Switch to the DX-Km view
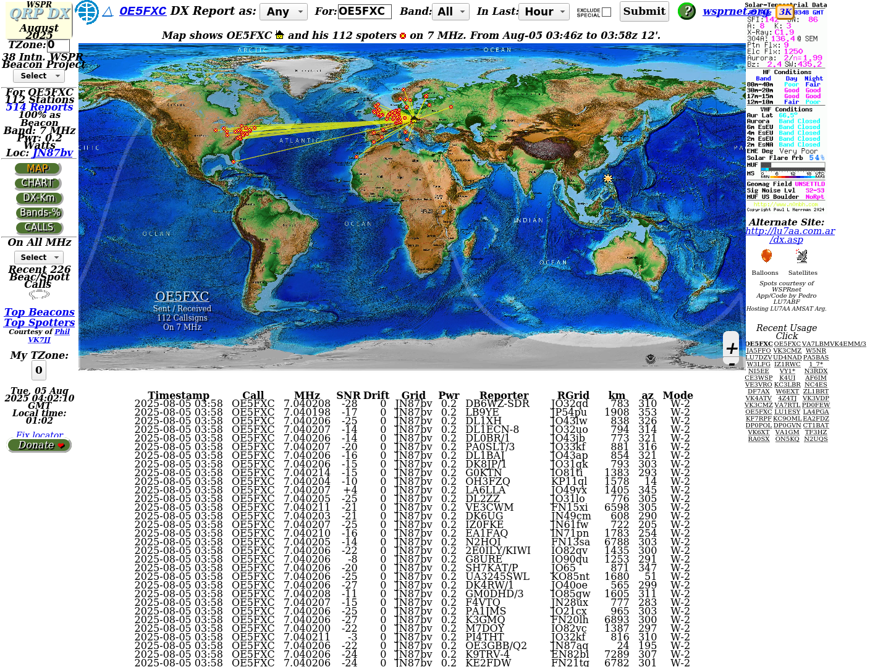Screen dimensions: 870x667 tap(39, 198)
